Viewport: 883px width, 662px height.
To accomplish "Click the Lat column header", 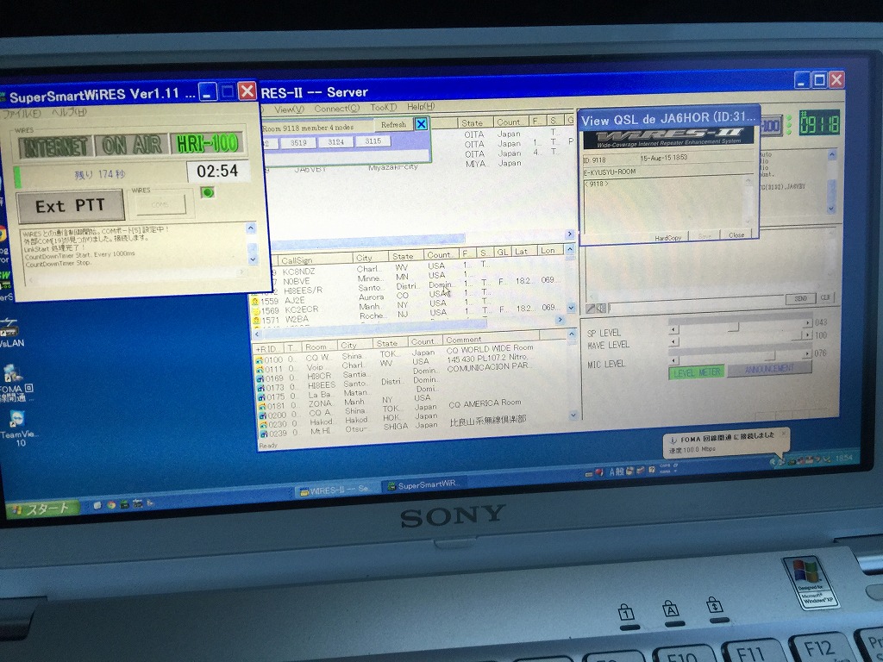I will [x=523, y=251].
